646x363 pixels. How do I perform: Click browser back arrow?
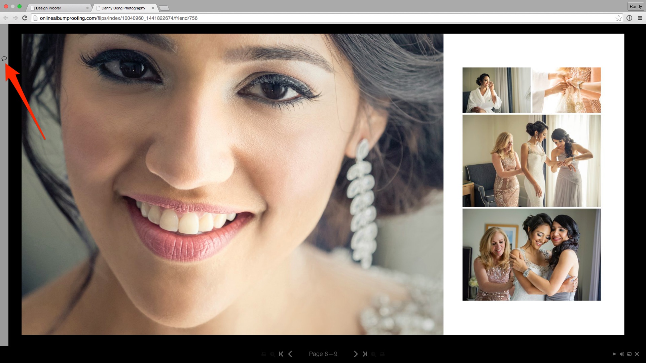(x=6, y=18)
